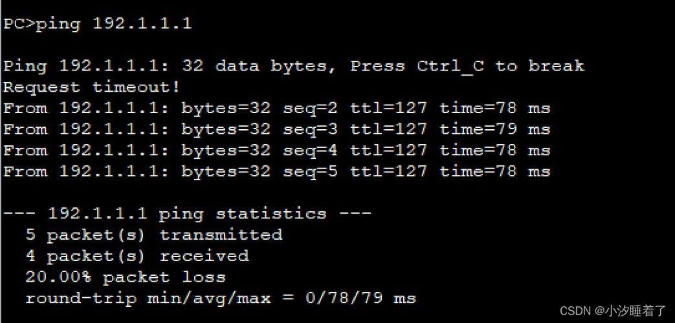Click the '20.00% packet loss' line
The width and height of the screenshot is (675, 323).
(x=126, y=277)
